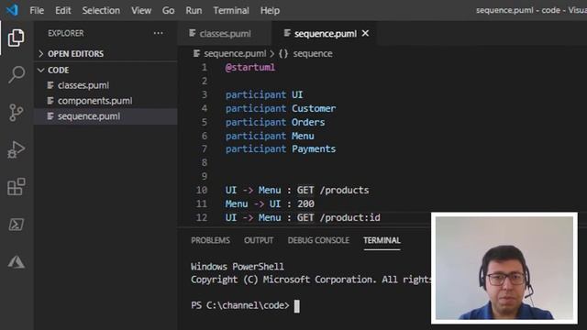The image size is (587, 330).
Task: Open the Search view icon
Action: 17,74
